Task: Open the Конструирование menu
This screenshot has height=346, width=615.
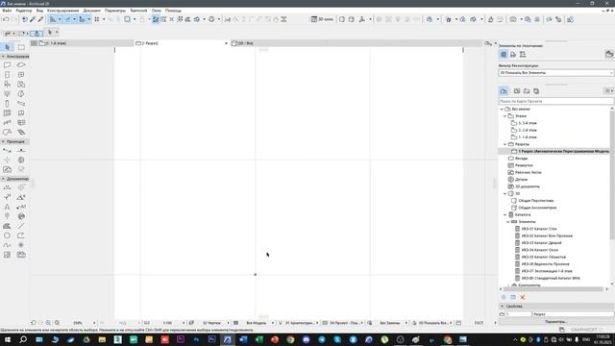Action: (x=62, y=11)
